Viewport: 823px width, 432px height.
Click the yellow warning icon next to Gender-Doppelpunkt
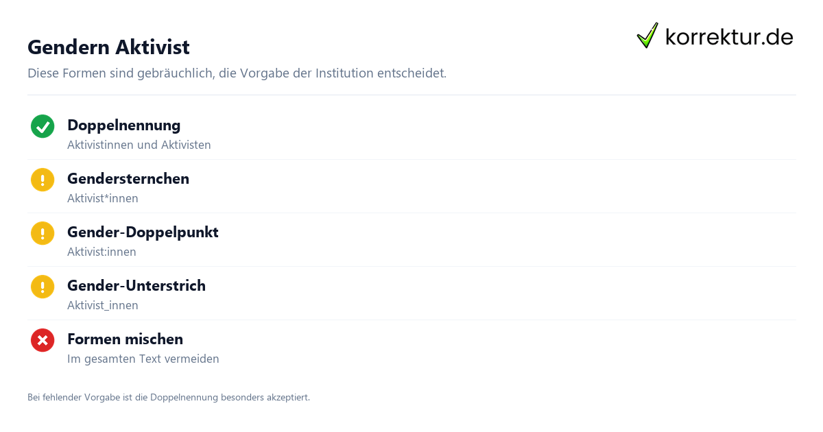(43, 233)
